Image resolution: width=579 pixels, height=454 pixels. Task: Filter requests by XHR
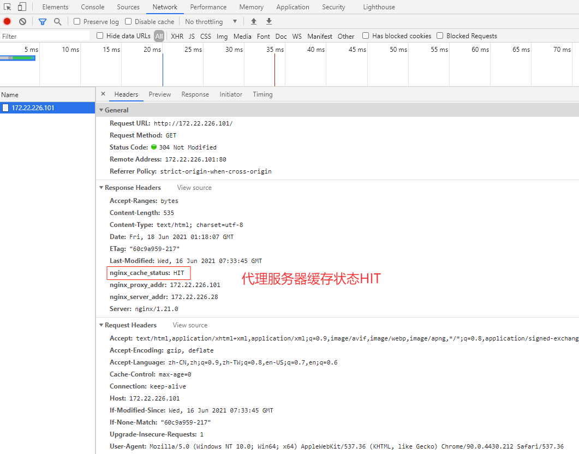(x=177, y=36)
